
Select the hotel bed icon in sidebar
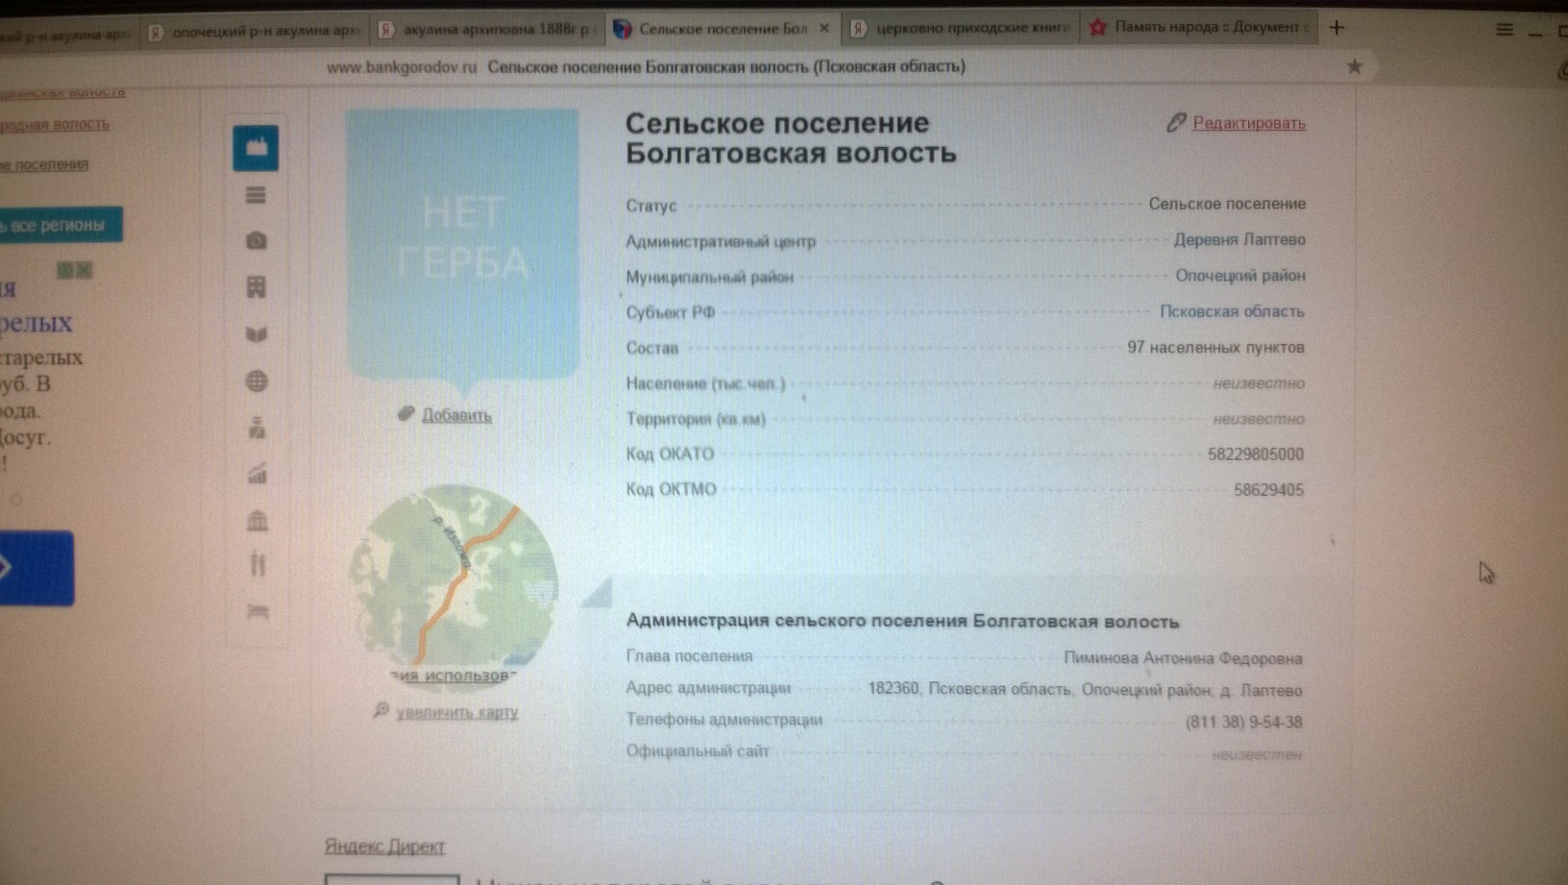pos(257,611)
